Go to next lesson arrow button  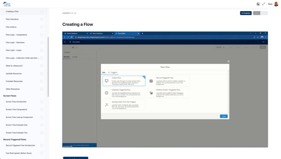tap(264, 13)
